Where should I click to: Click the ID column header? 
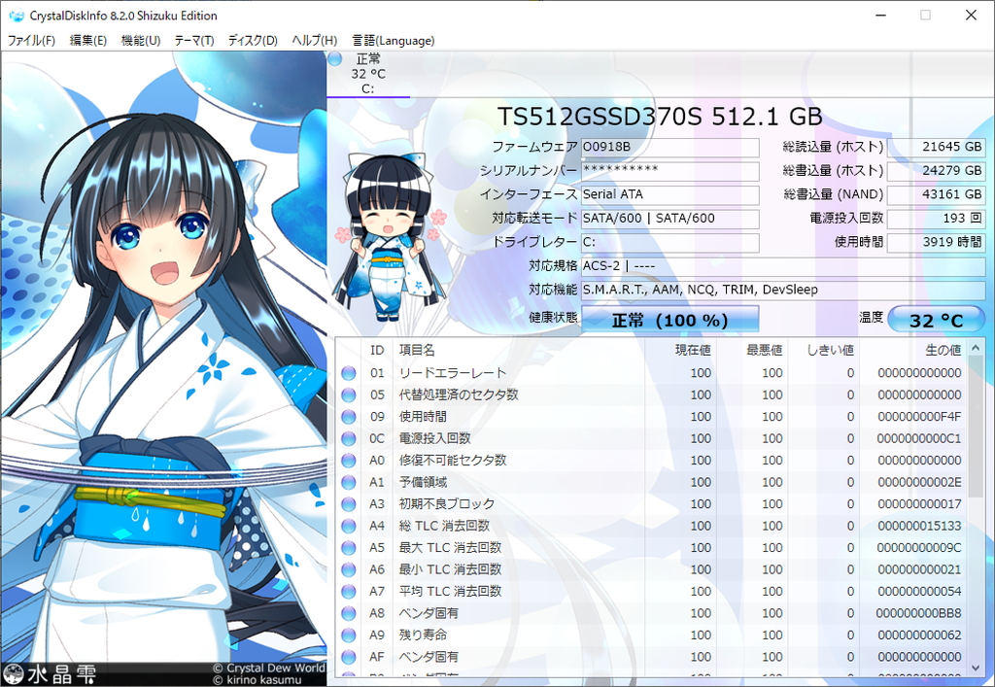[377, 350]
